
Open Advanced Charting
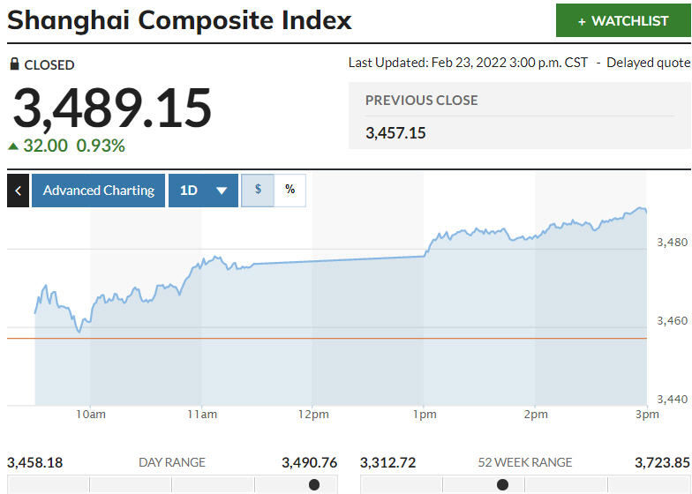pyautogui.click(x=99, y=191)
